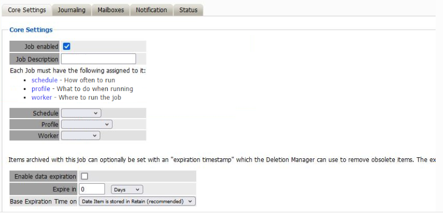This screenshot has width=443, height=215.
Task: Follow the schedule link
Action: (x=44, y=80)
